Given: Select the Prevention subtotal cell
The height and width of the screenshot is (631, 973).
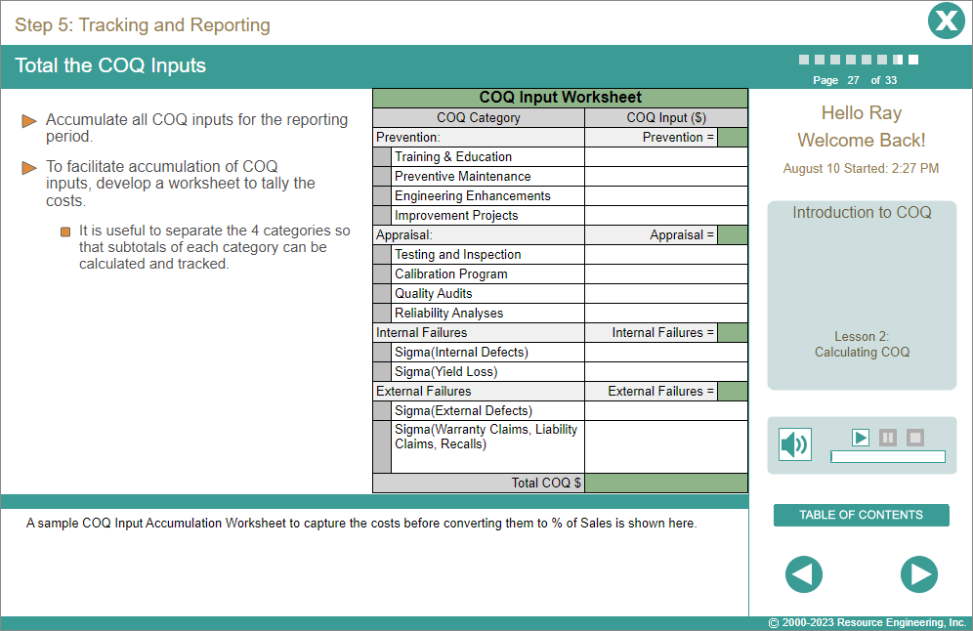Looking at the screenshot, I should click(732, 137).
